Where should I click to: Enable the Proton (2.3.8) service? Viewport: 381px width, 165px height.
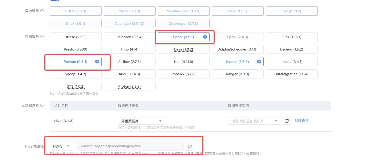(x=130, y=86)
